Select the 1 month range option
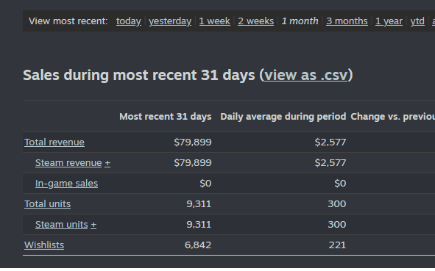435x271 pixels. coord(300,21)
